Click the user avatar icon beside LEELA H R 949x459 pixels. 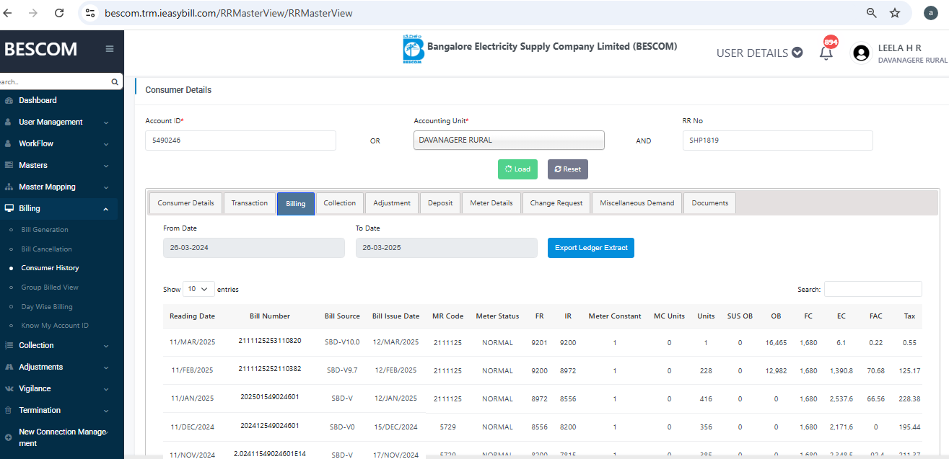point(861,53)
